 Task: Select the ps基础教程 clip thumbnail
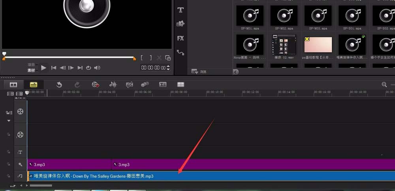coord(318,45)
